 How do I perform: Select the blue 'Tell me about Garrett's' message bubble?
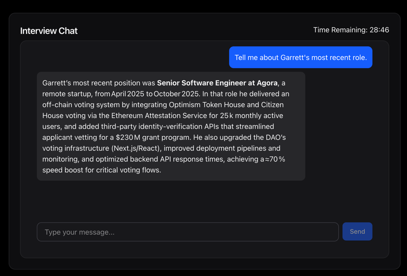(x=300, y=58)
